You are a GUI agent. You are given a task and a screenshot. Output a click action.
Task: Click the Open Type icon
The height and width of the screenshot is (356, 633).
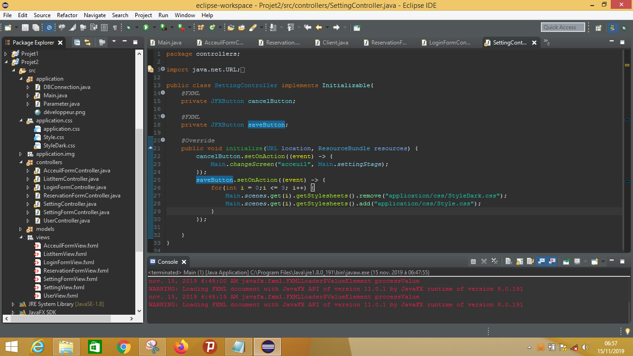(x=231, y=27)
